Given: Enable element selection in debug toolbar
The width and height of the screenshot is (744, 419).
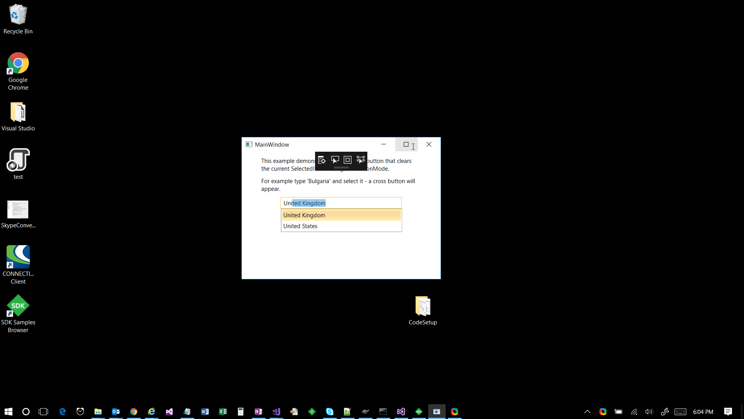Looking at the screenshot, I should coord(335,160).
